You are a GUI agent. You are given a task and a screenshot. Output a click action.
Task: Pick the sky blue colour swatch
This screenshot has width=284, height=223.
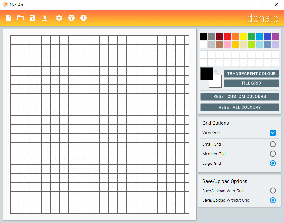259,37
